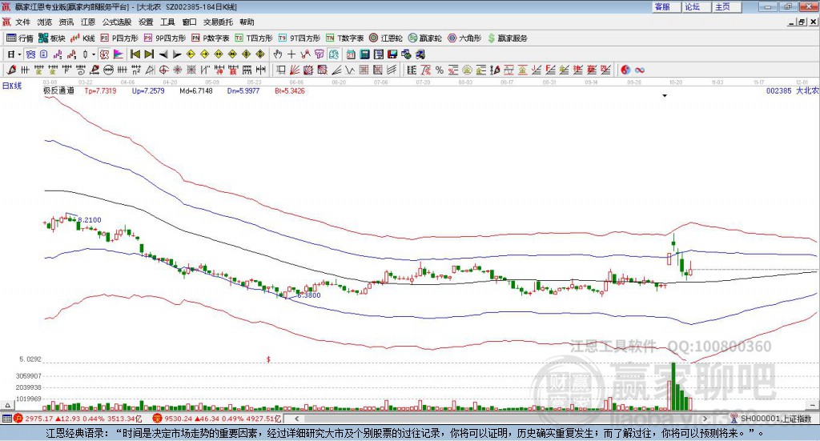The image size is (820, 441).
Task: Open the 浏览 menu
Action: (x=45, y=22)
